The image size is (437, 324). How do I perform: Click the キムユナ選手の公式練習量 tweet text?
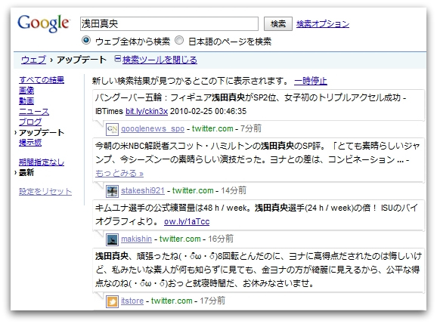tap(256, 214)
